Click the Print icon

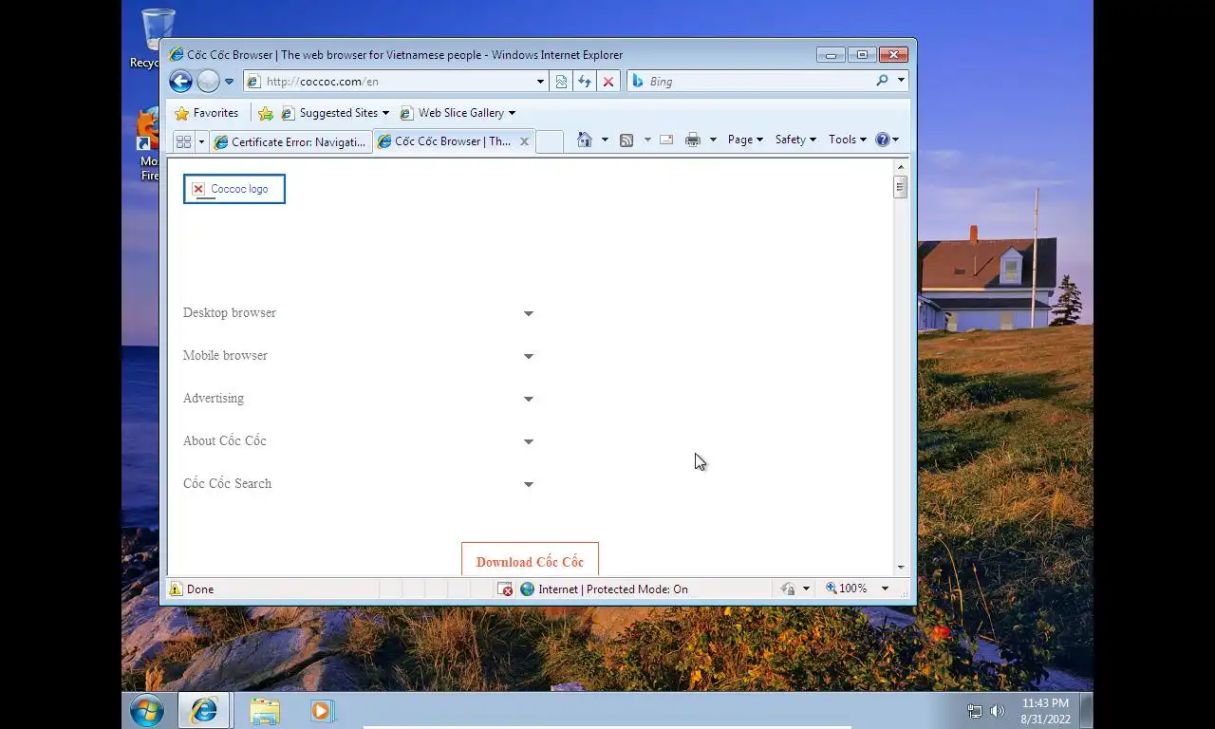click(693, 140)
